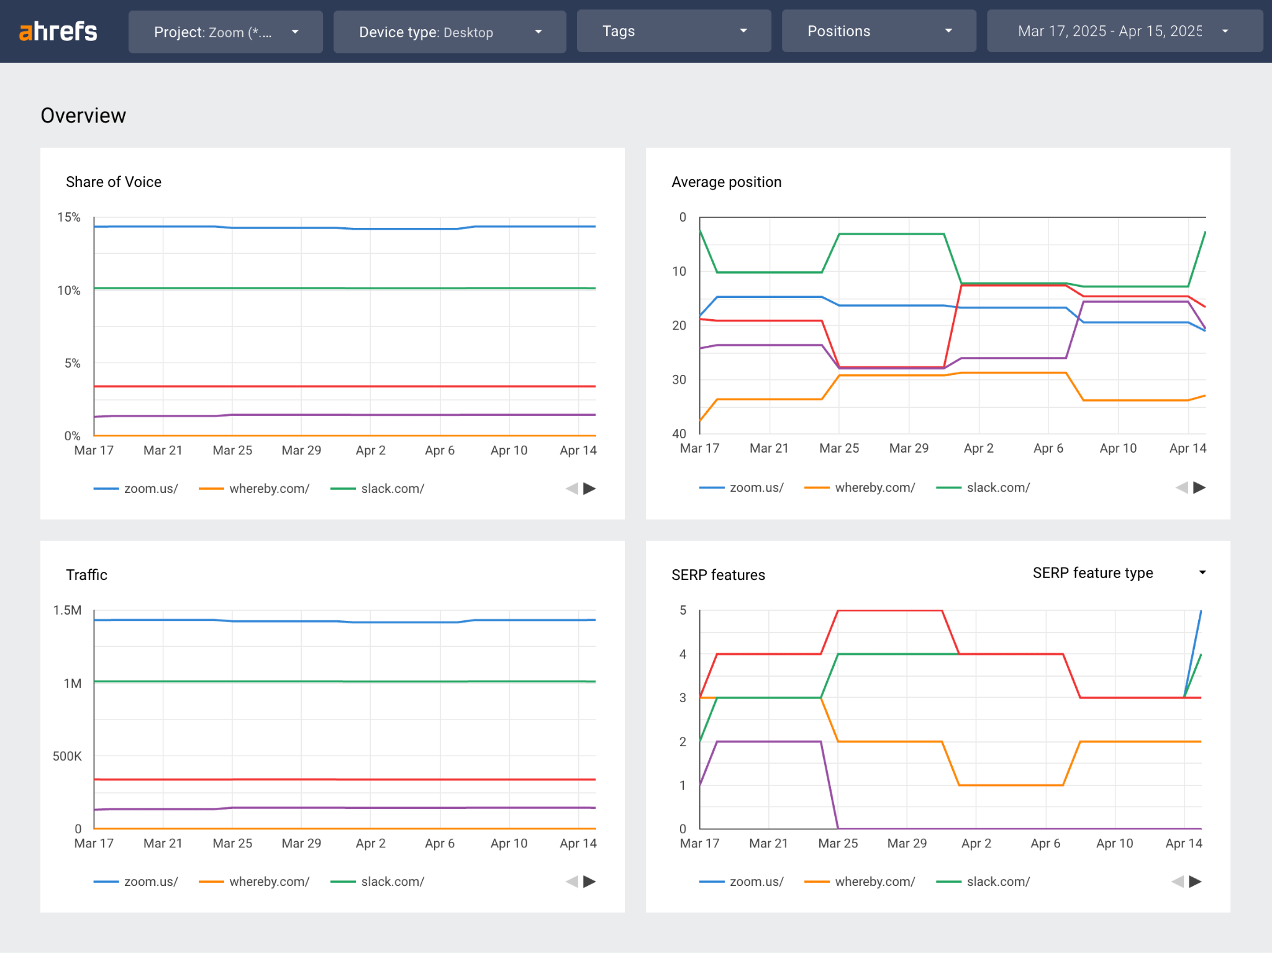Open the Project: Zoom dropdown
The width and height of the screenshot is (1272, 953).
tap(225, 32)
